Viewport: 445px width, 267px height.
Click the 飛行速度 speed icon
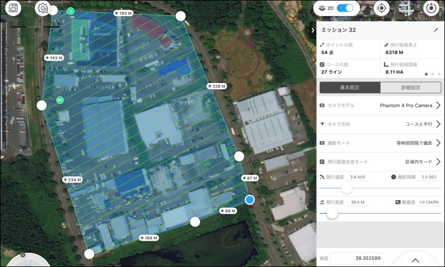click(322, 177)
